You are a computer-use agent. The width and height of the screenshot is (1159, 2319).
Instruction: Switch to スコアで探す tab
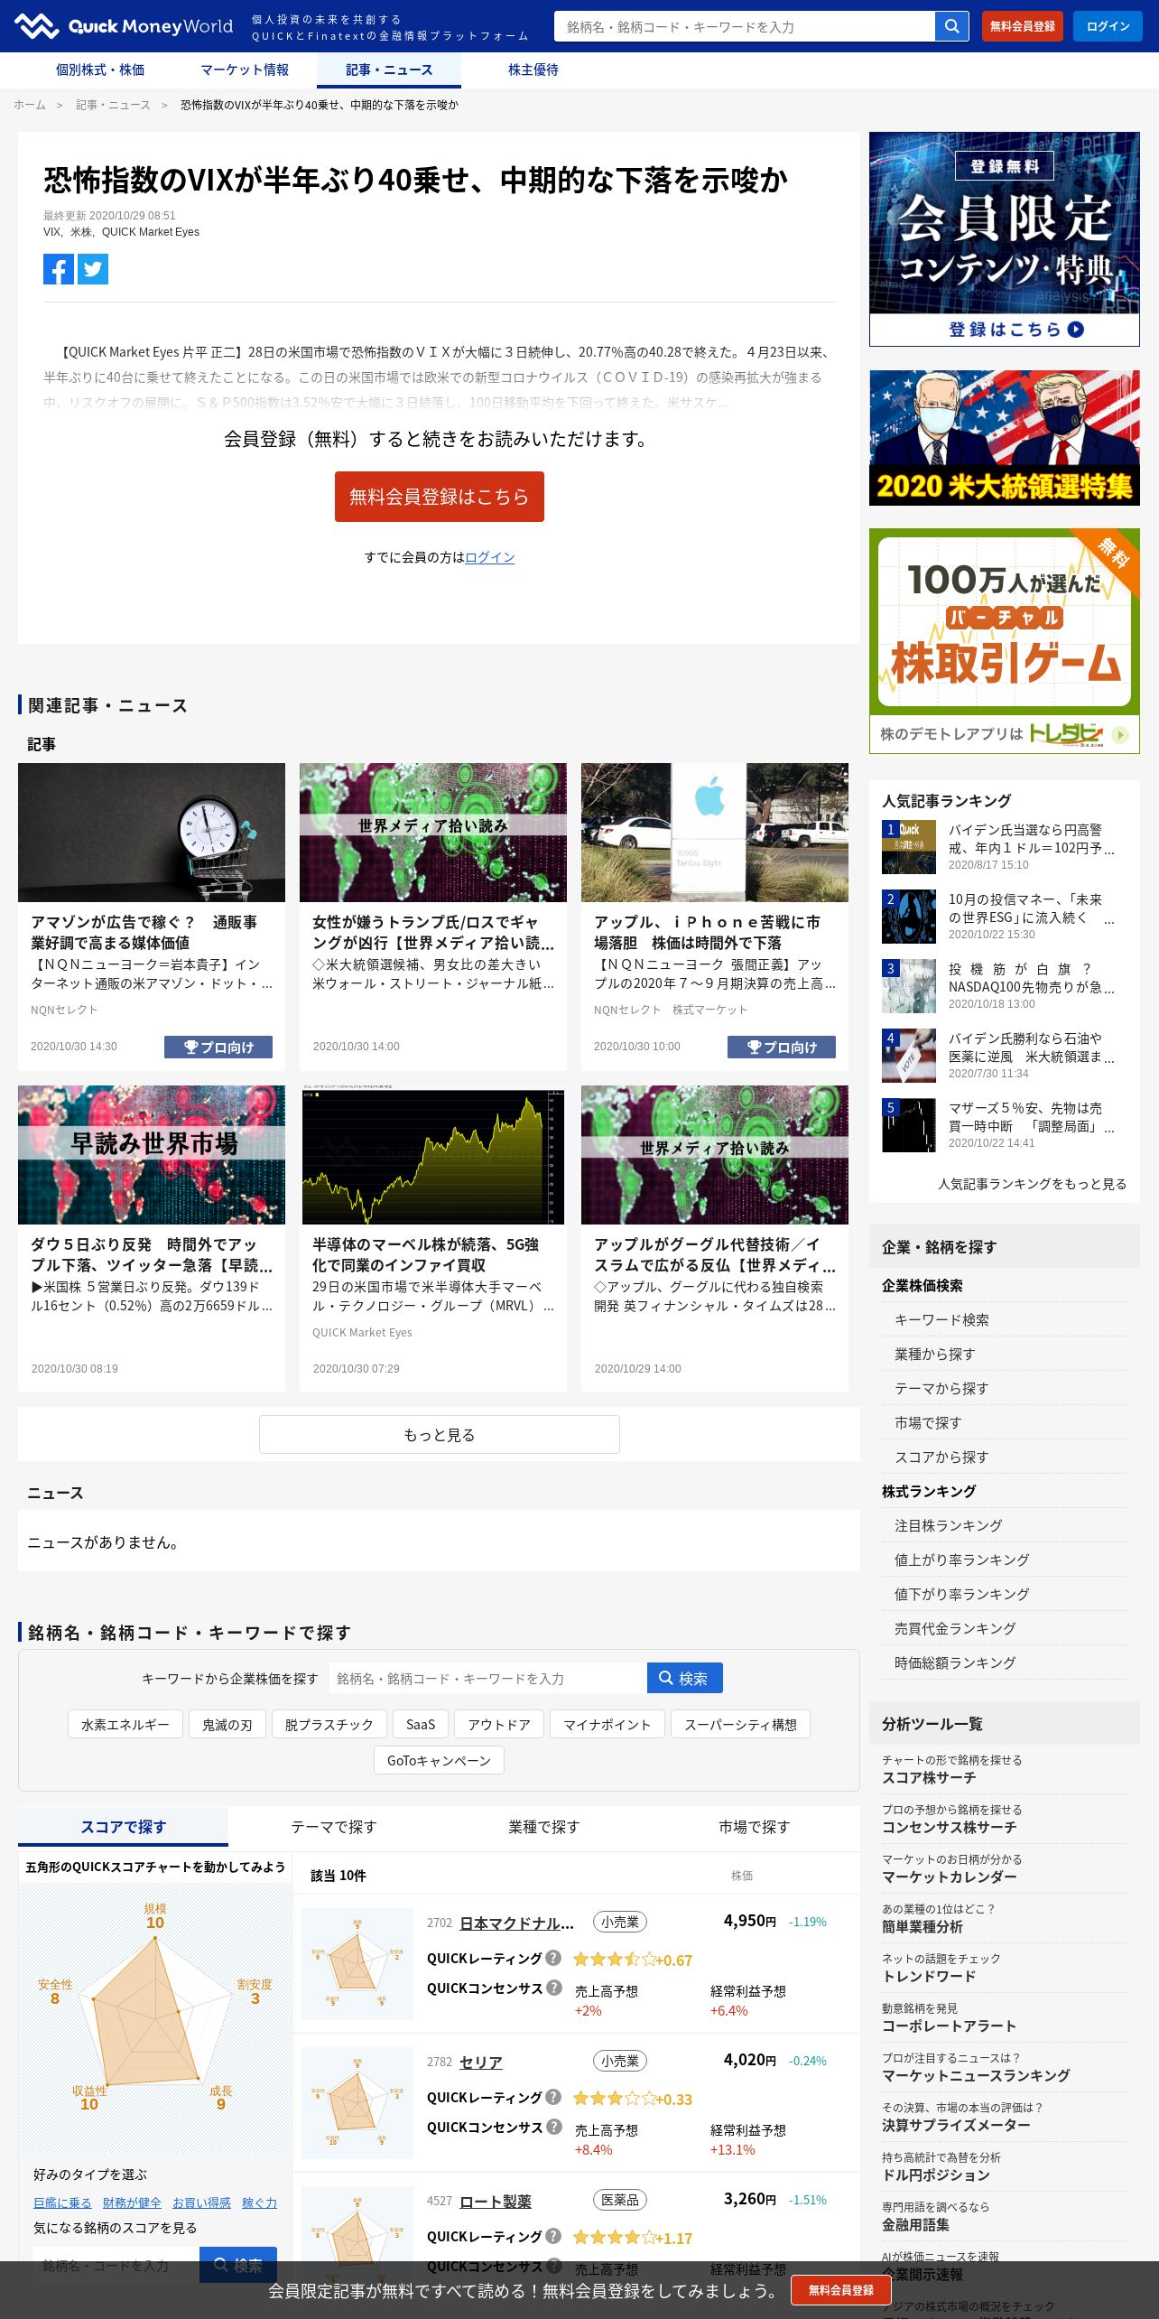[x=124, y=1827]
